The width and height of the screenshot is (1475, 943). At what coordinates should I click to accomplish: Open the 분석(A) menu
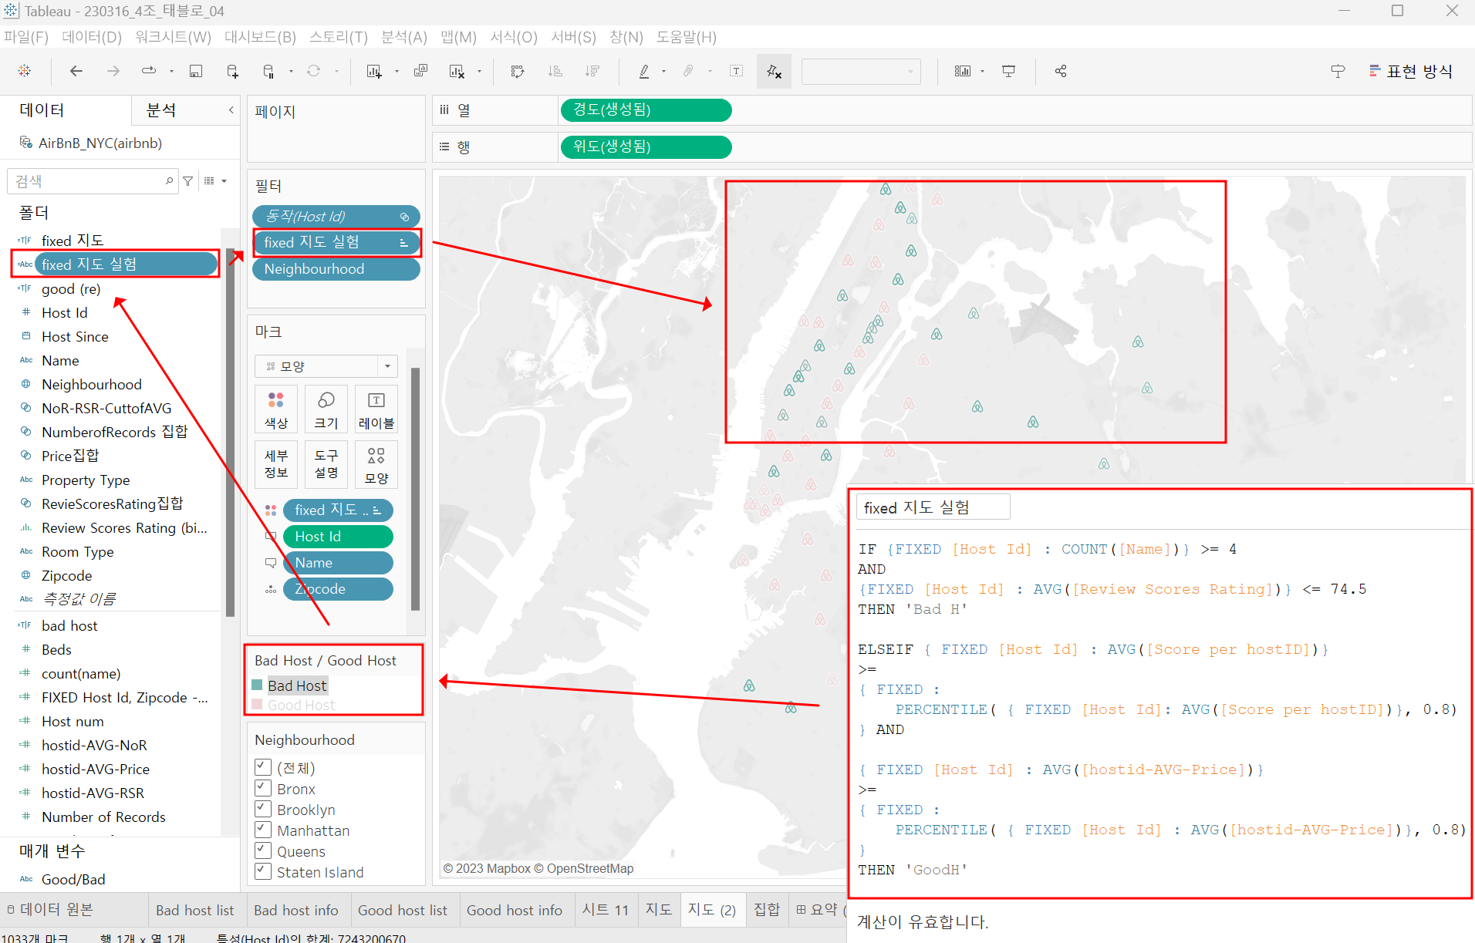[403, 37]
